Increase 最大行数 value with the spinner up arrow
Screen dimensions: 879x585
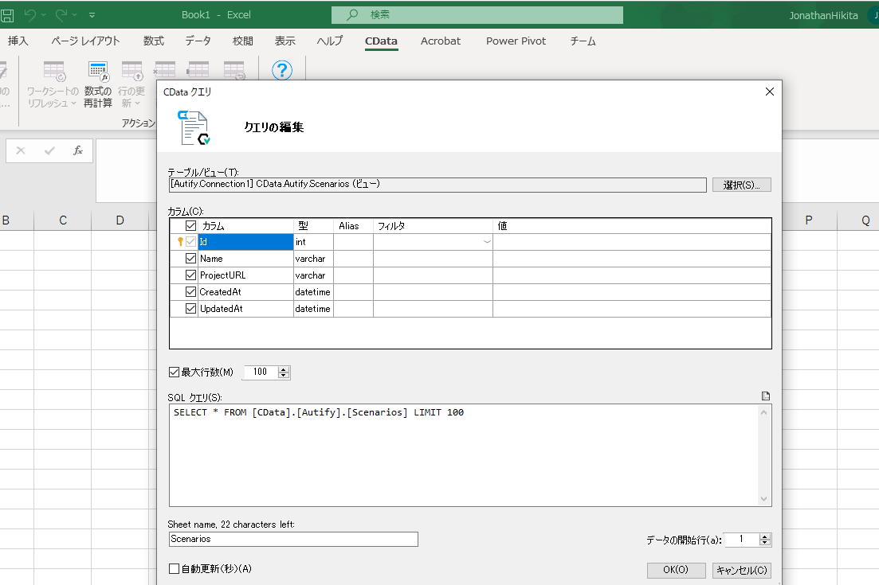(x=283, y=369)
